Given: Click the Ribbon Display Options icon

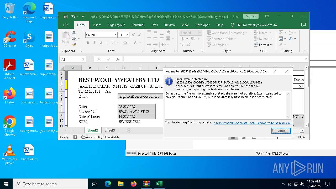Looking at the screenshot, I should (x=267, y=16).
